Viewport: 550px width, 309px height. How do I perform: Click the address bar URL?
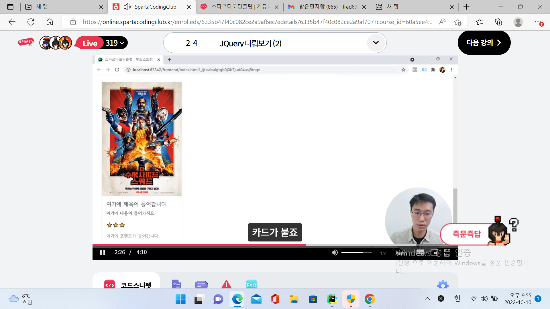[257, 22]
